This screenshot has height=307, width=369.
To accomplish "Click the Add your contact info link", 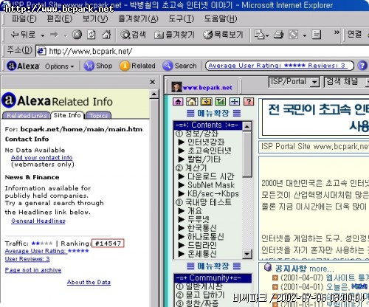I will click(41, 157).
